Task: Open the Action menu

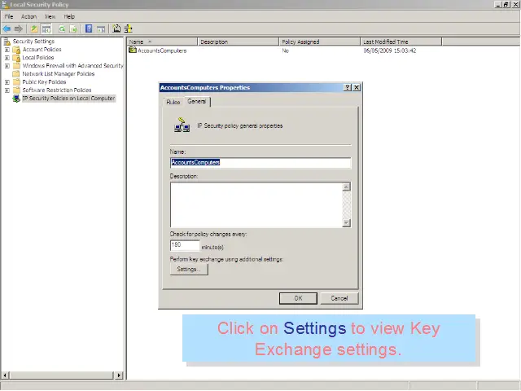Action: [28, 16]
